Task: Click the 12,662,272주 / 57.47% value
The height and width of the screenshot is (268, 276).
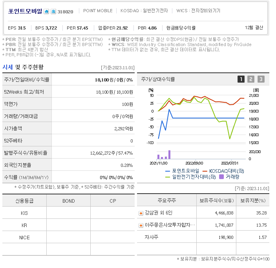Action: tap(111, 153)
